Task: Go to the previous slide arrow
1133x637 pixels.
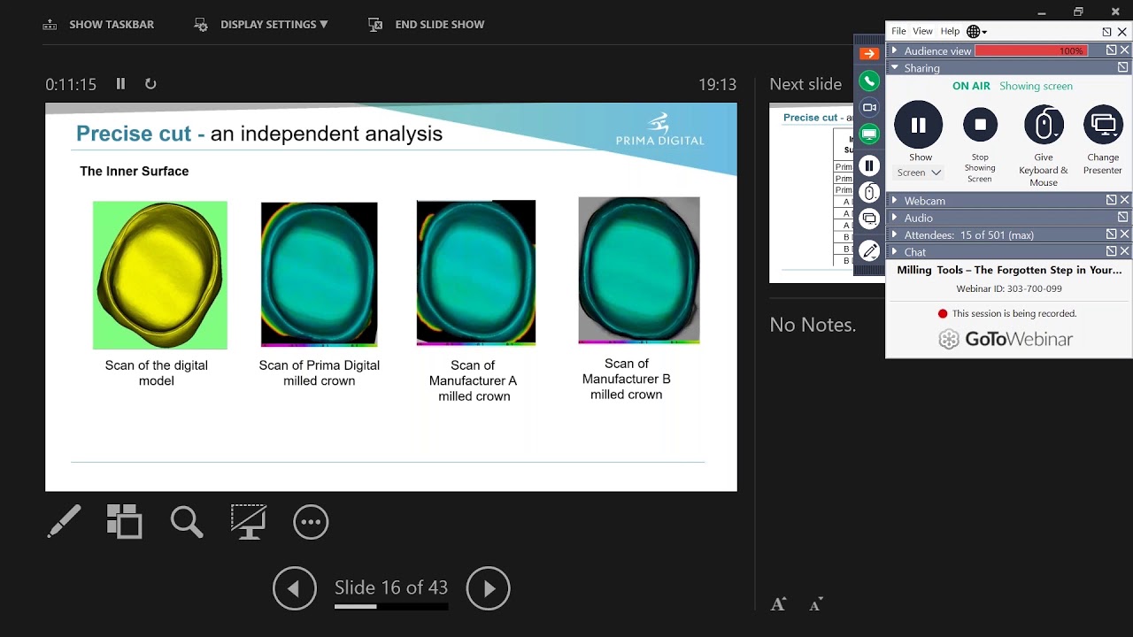Action: coord(295,588)
